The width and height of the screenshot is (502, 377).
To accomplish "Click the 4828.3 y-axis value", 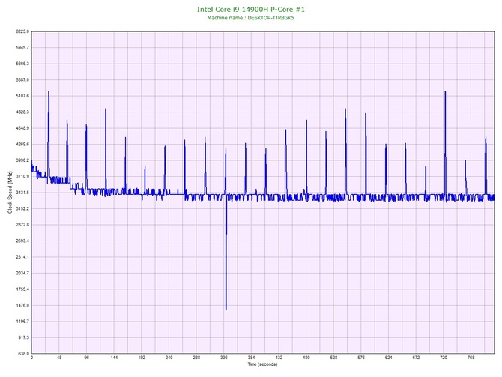I will point(22,112).
